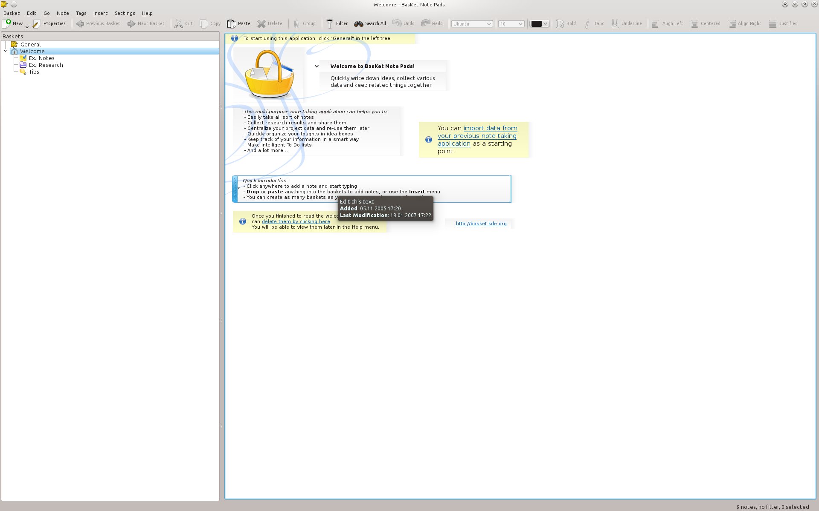Click the Ex.: Research folder icon
The image size is (819, 511).
(23, 65)
